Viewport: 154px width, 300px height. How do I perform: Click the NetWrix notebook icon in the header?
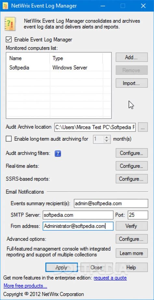(10, 23)
